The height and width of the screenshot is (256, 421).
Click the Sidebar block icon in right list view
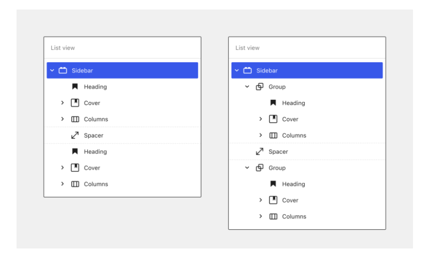248,70
